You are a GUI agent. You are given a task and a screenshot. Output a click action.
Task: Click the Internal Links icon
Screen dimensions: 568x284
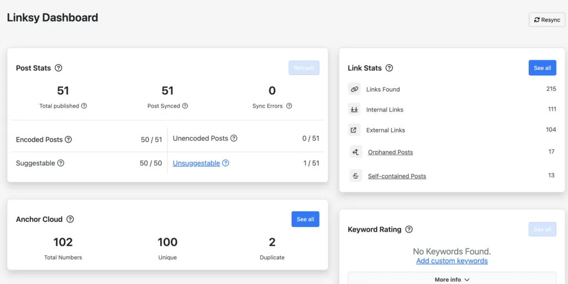(354, 110)
